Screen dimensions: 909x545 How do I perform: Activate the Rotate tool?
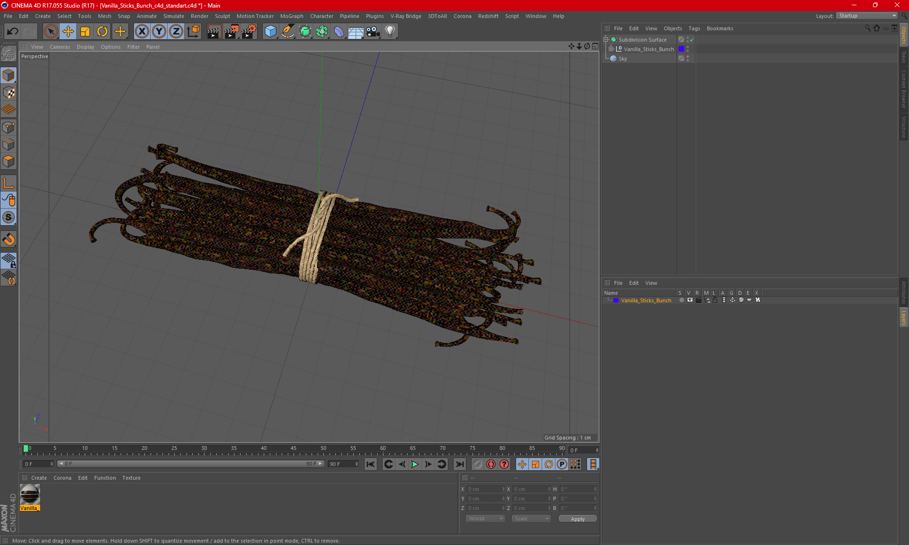click(102, 32)
